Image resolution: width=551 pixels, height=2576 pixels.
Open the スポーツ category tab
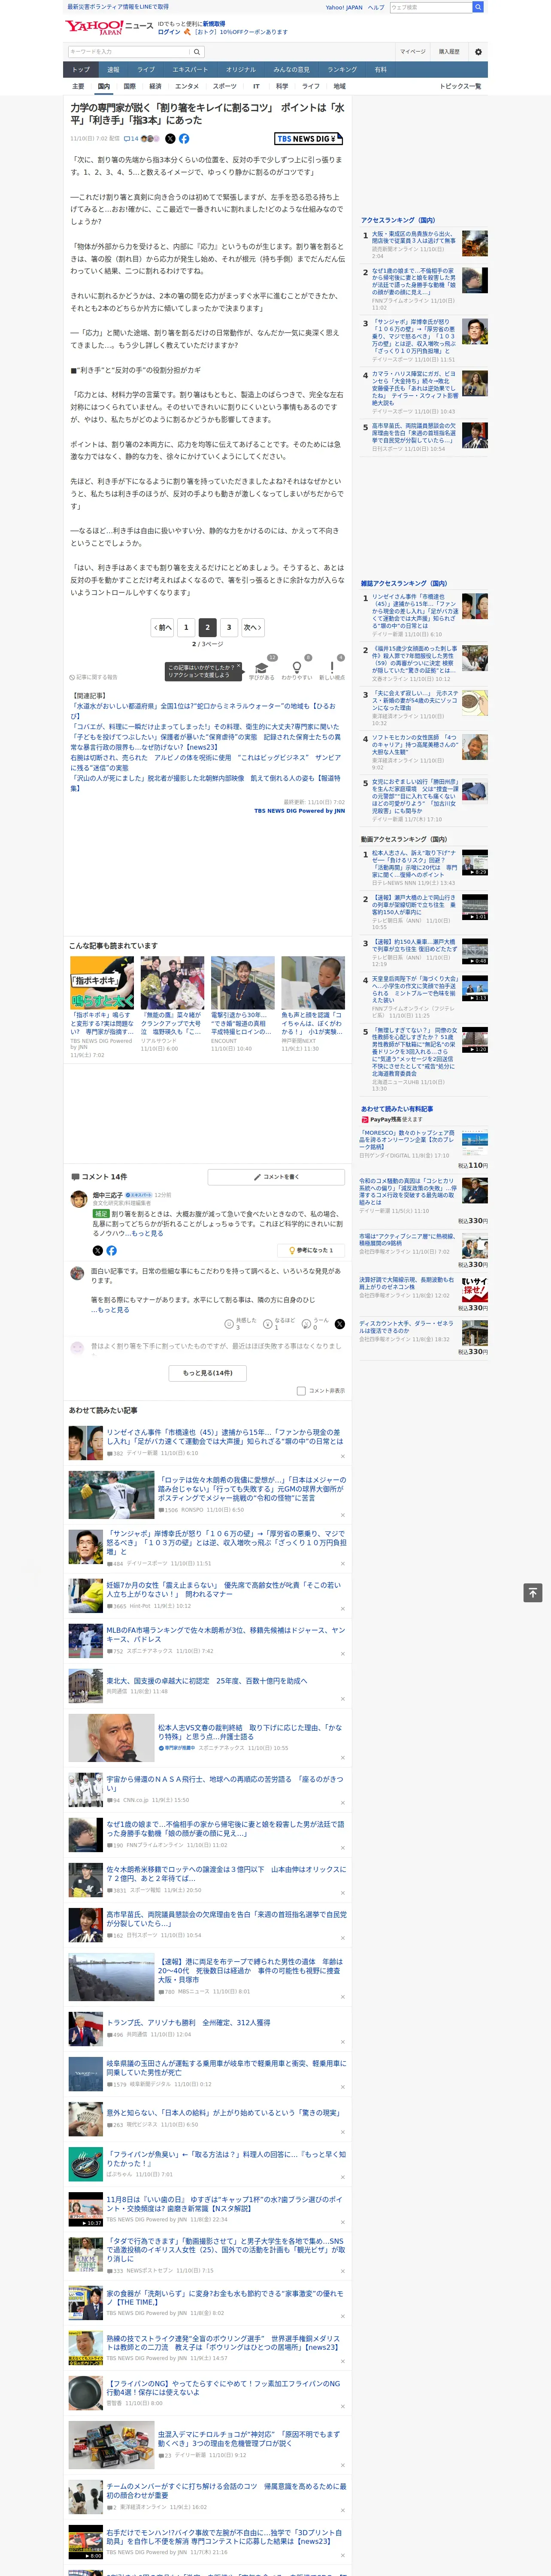(x=225, y=86)
